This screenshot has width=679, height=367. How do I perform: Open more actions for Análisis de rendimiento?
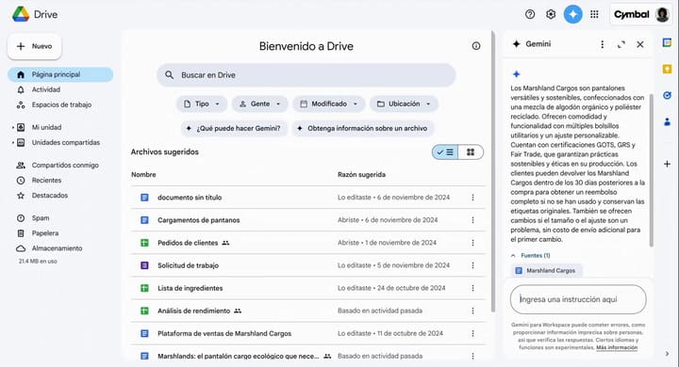(x=472, y=311)
